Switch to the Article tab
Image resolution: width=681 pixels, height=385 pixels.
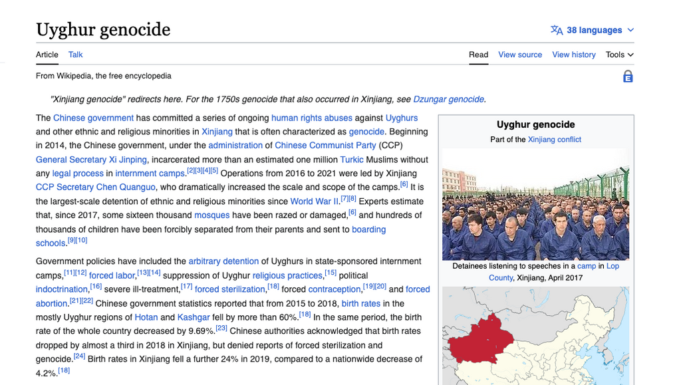click(x=47, y=55)
